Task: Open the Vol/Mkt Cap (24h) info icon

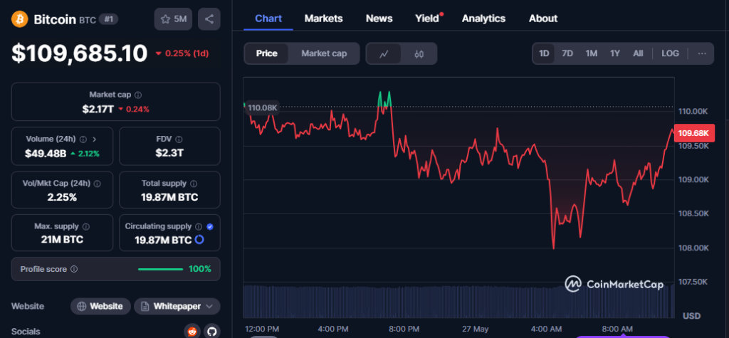Action: [97, 183]
